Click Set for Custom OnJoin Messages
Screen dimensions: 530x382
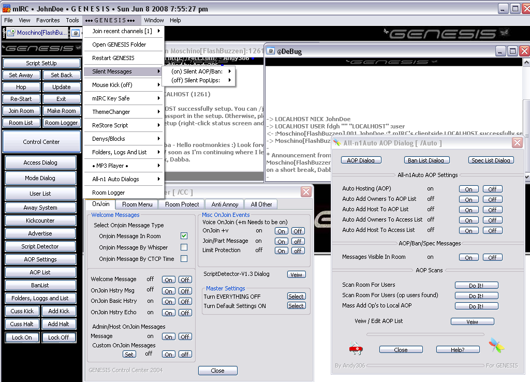tap(129, 354)
